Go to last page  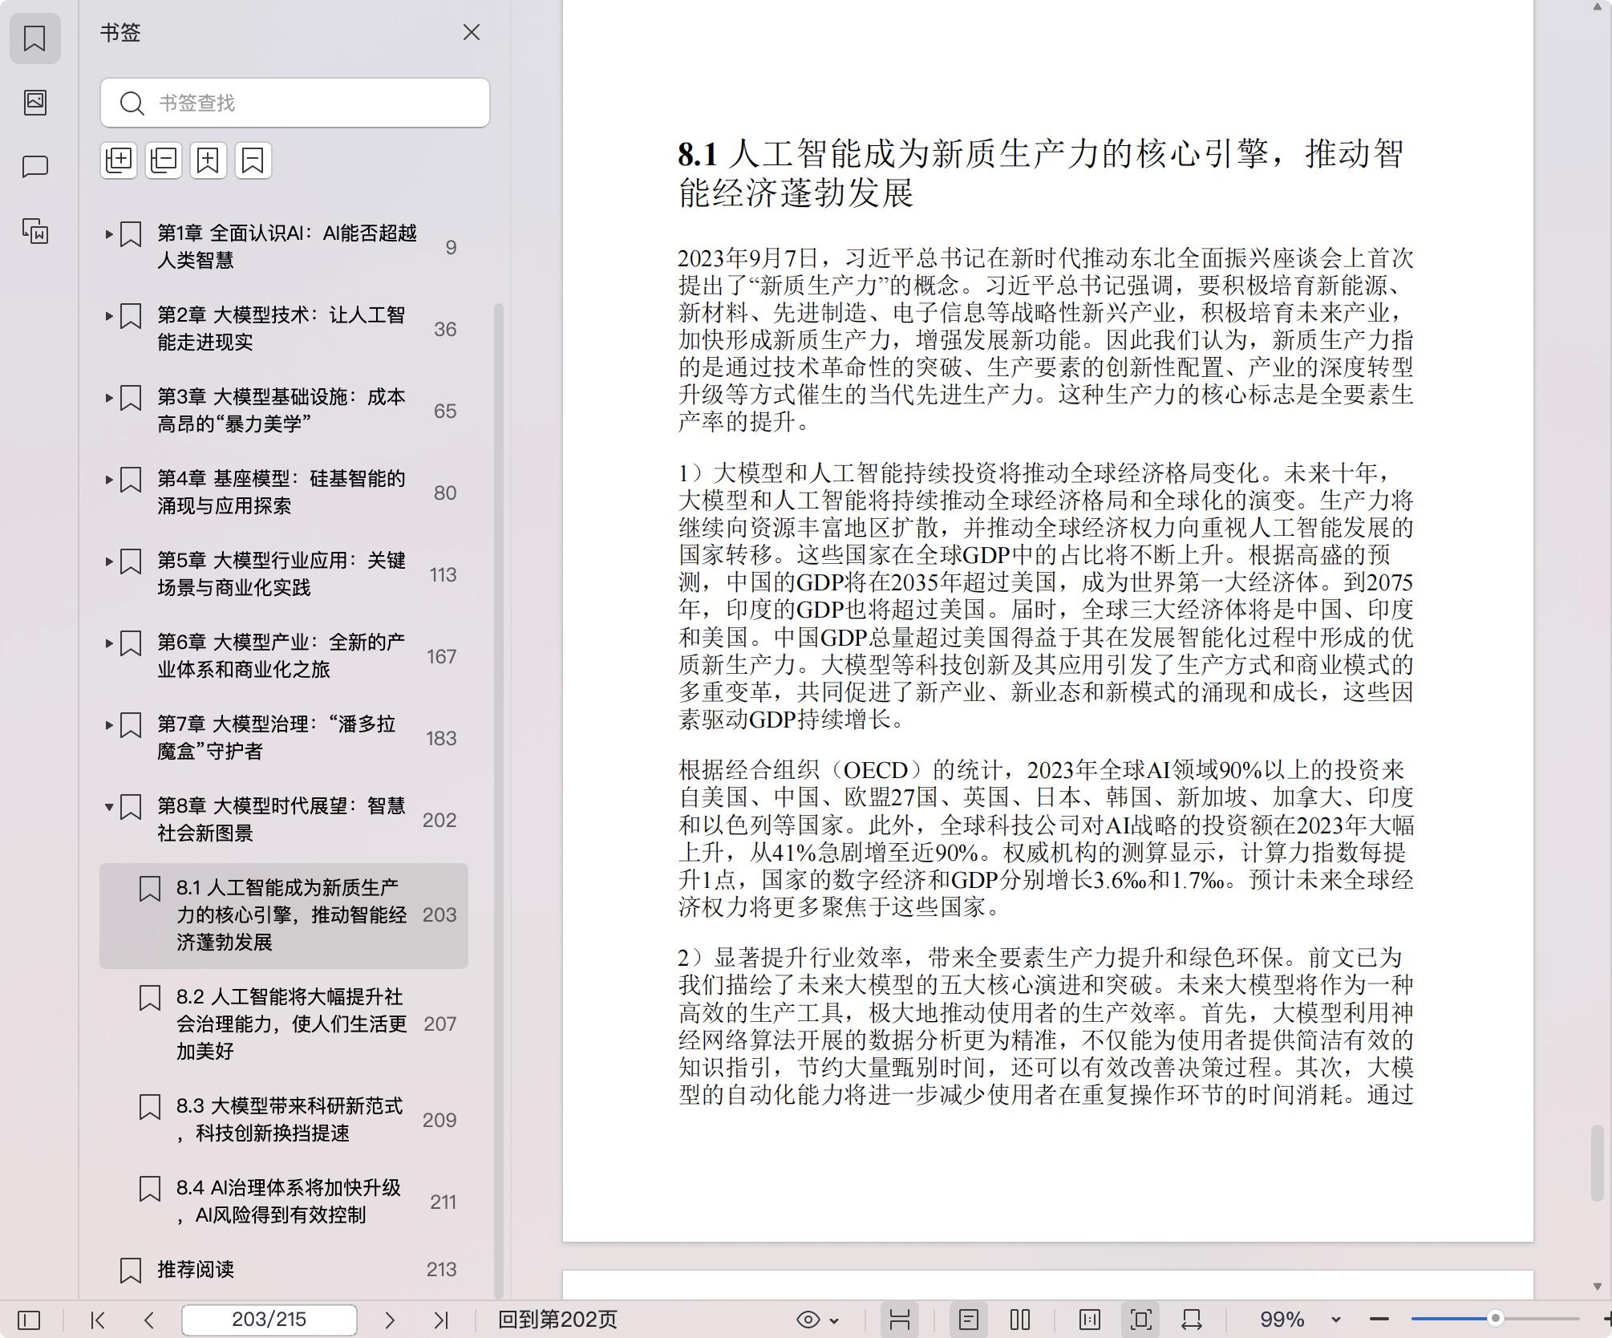441,1320
